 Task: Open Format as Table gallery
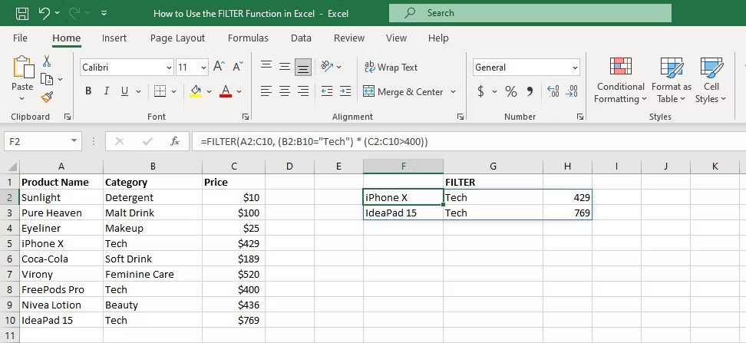pos(672,80)
